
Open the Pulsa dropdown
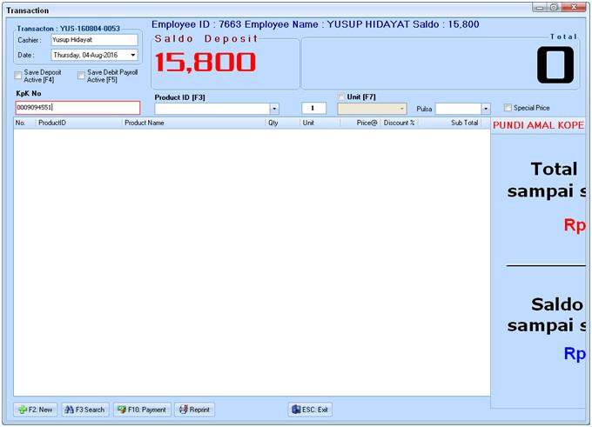486,109
